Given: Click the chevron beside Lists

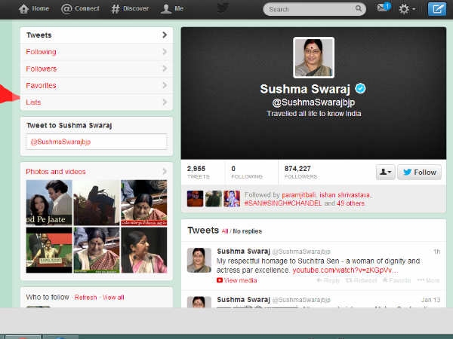Looking at the screenshot, I should (165, 102).
